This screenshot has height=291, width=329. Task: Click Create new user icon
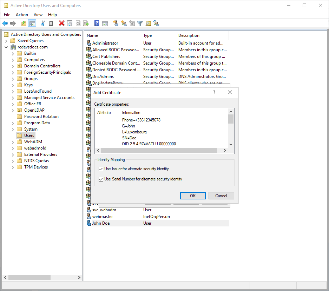116,23
